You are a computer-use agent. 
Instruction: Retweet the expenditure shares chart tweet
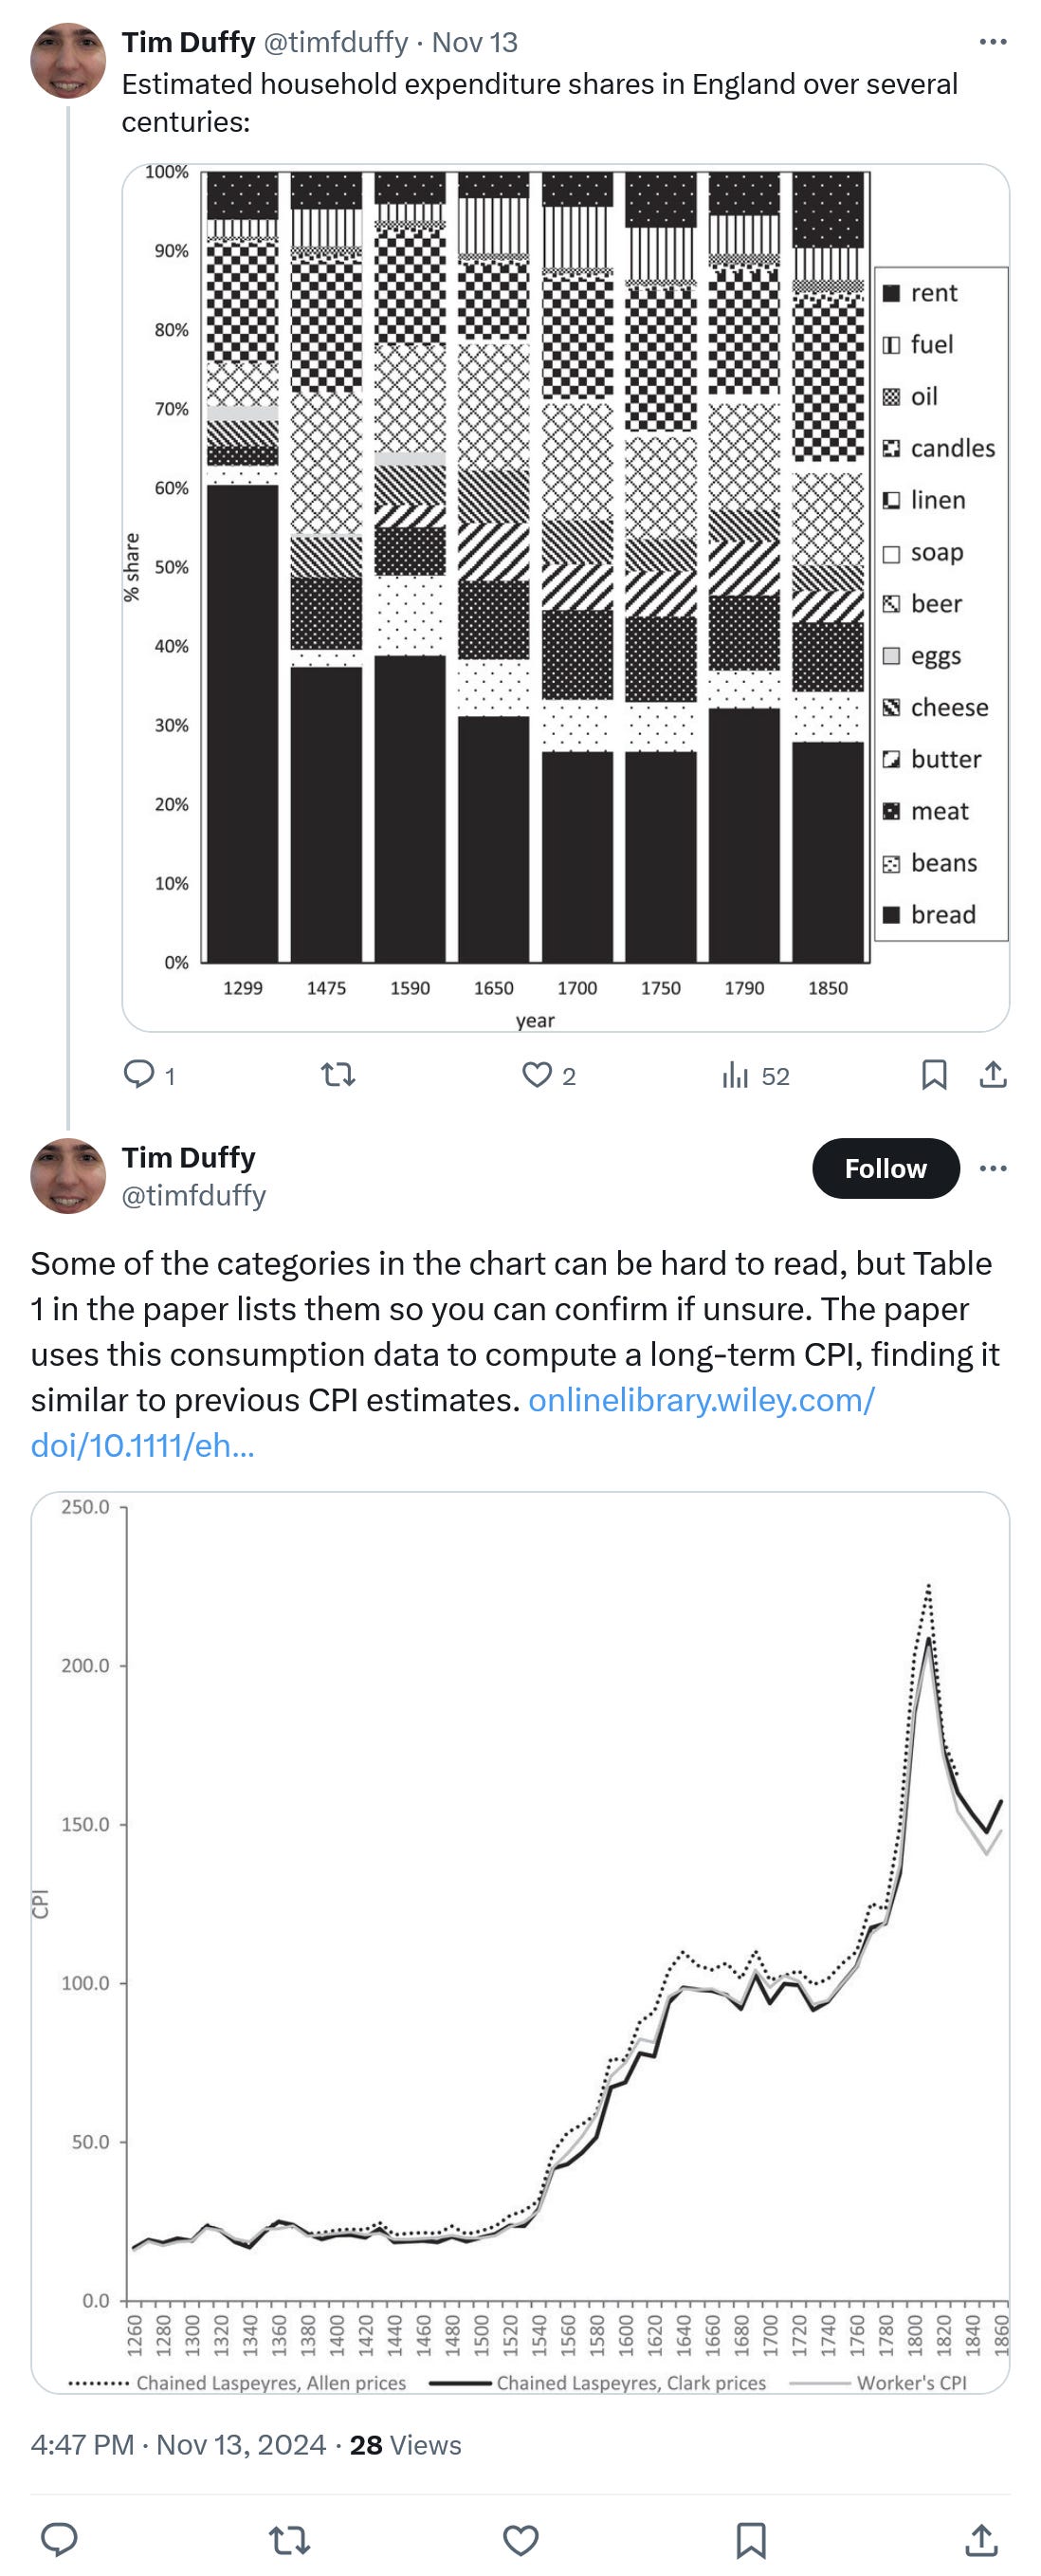pyautogui.click(x=338, y=1075)
